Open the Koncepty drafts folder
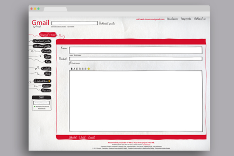 coord(46,51)
